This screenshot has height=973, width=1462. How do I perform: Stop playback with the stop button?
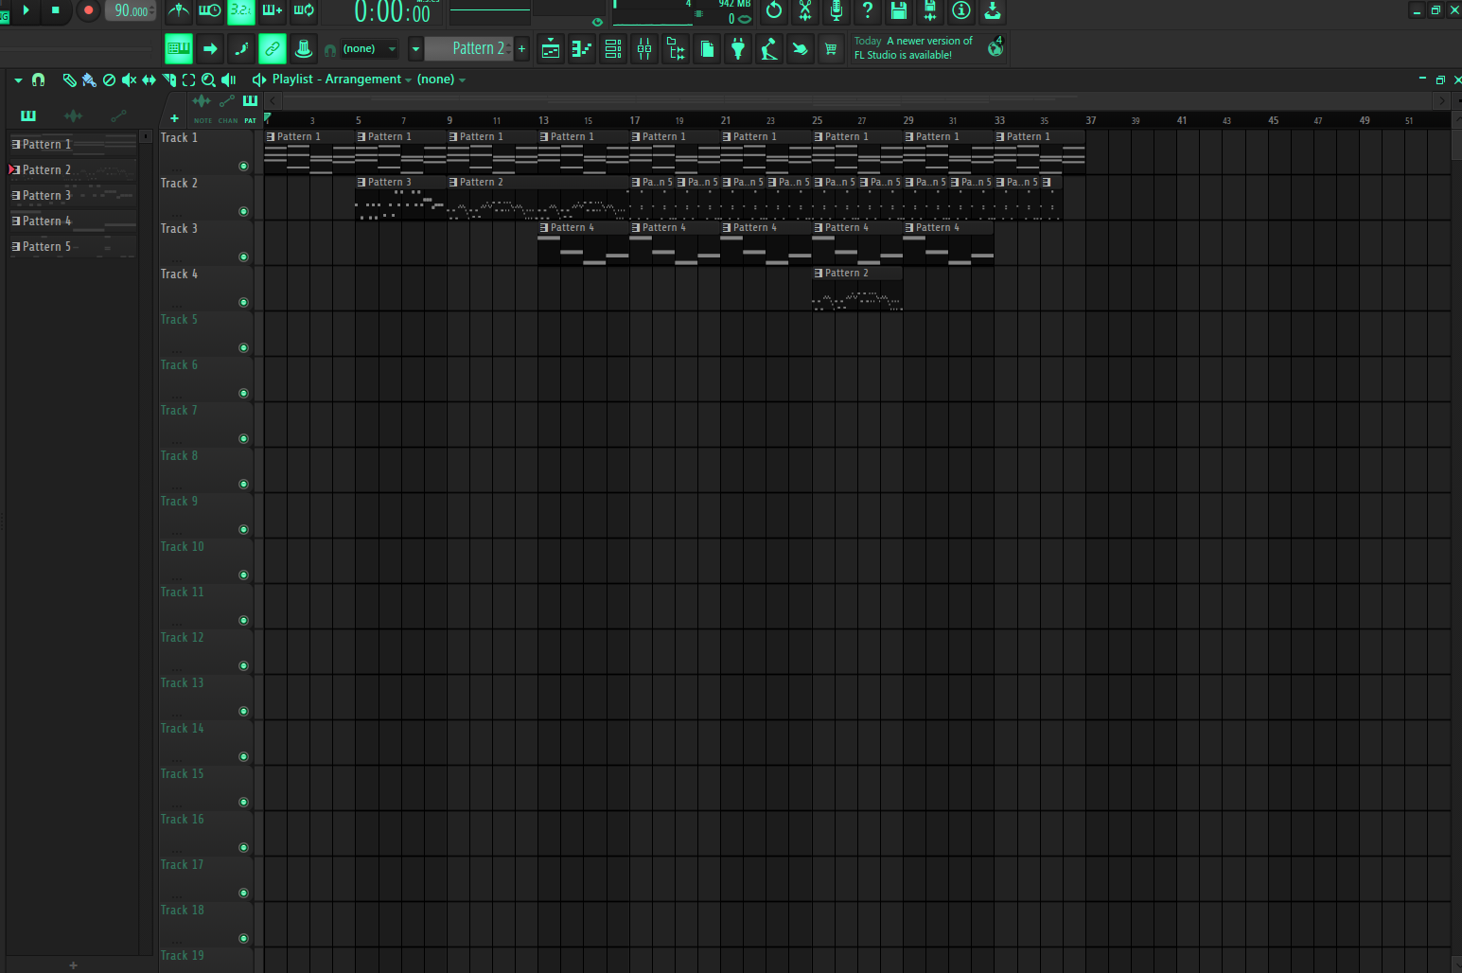(55, 10)
